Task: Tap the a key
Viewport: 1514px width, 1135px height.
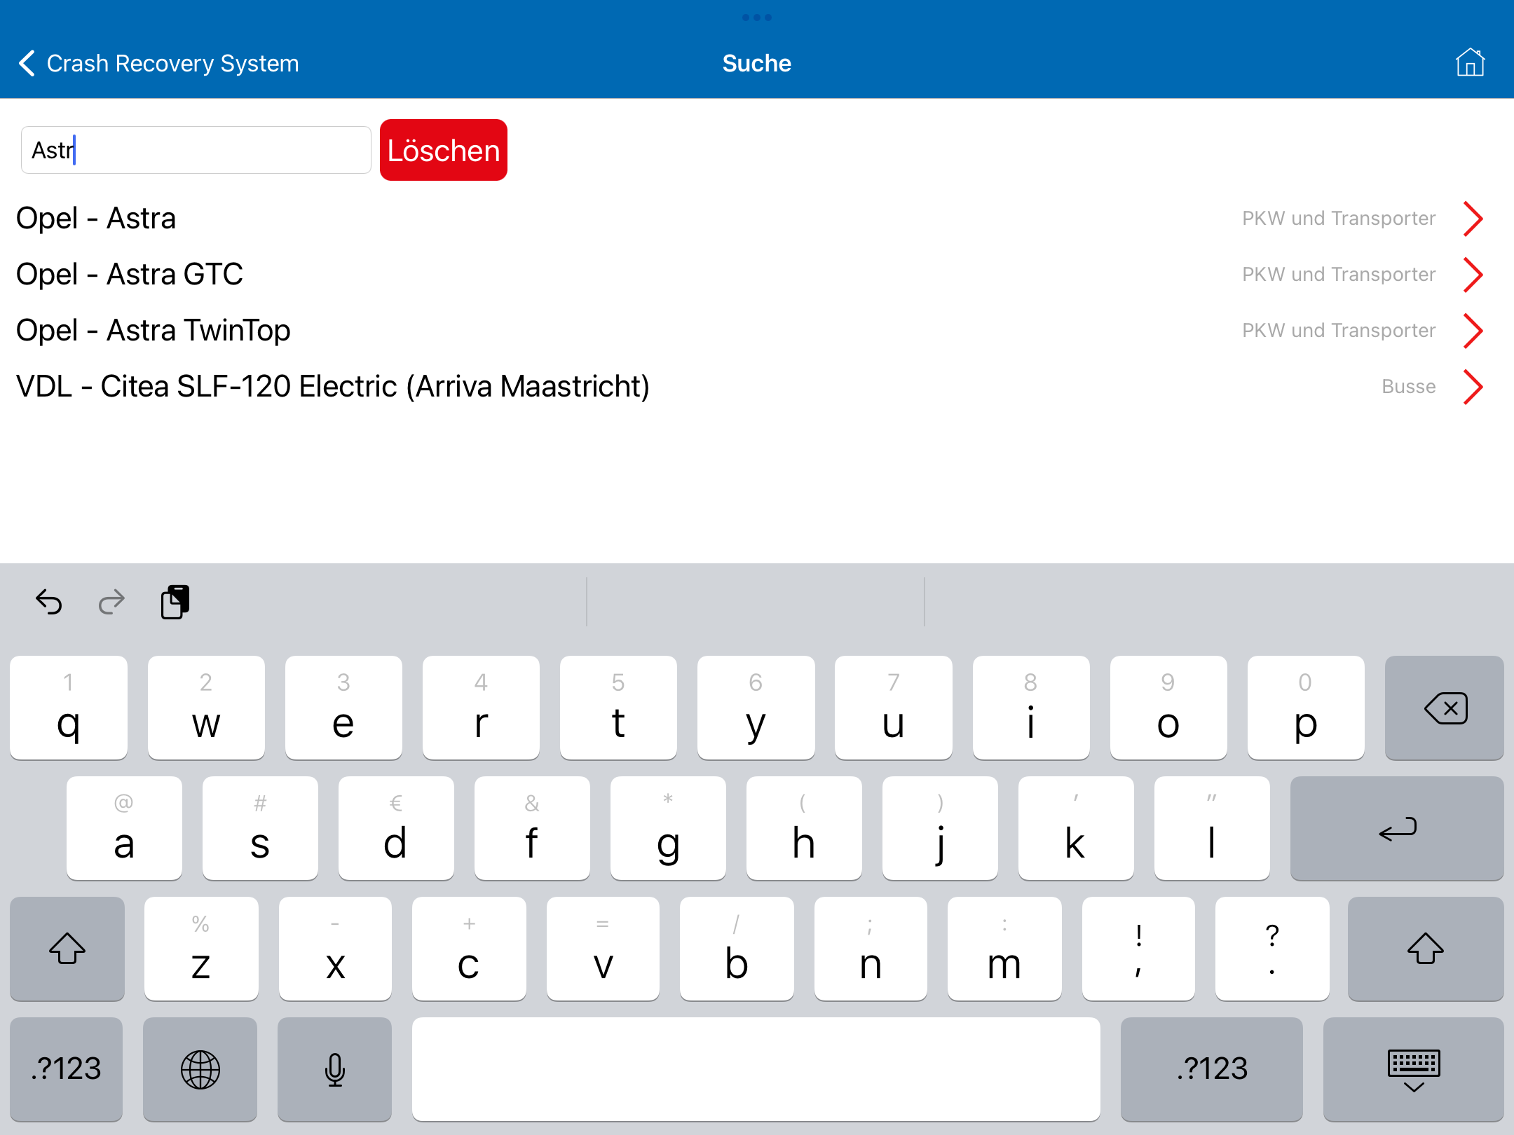Action: click(x=124, y=828)
